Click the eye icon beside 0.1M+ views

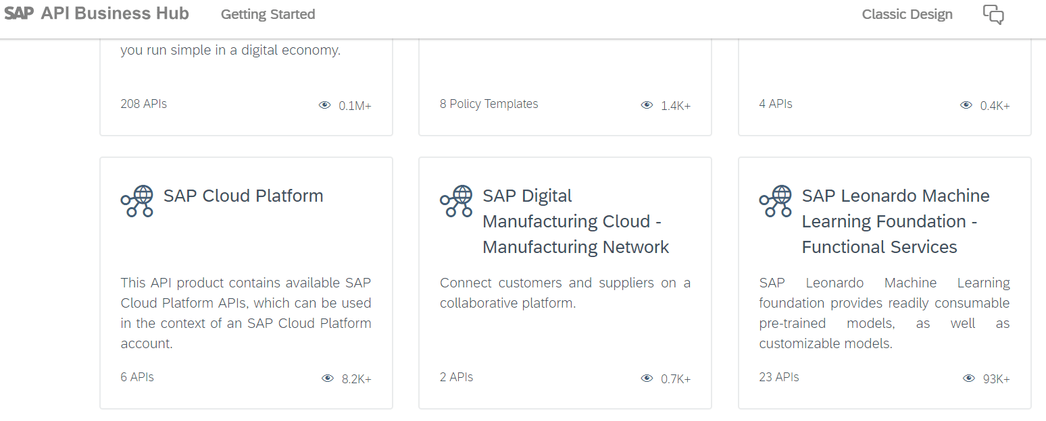(x=325, y=105)
